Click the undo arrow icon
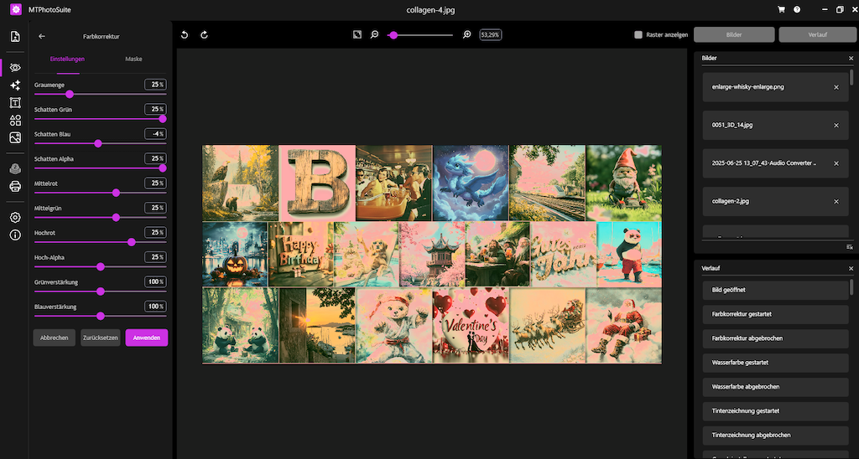This screenshot has height=459, width=859. click(185, 35)
